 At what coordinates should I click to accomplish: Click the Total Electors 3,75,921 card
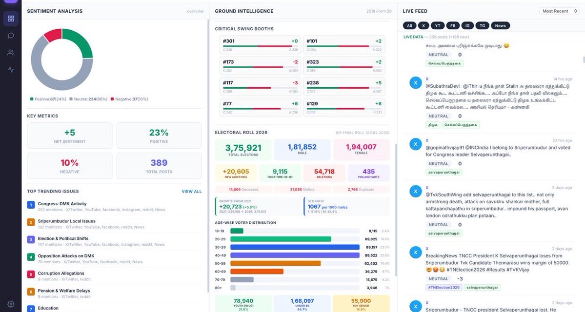pos(243,150)
